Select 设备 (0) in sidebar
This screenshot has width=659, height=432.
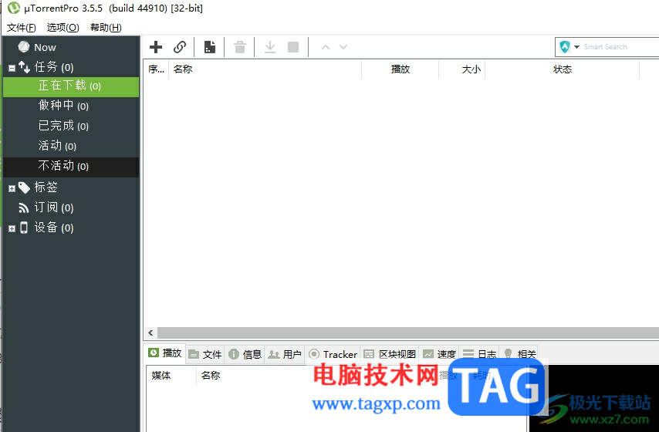point(54,228)
